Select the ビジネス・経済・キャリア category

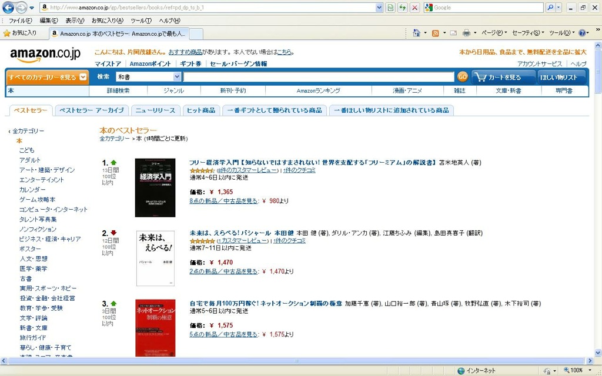coord(50,239)
